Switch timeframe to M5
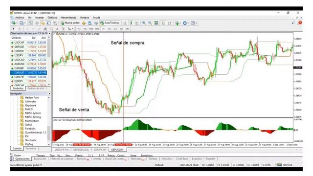Screen dimensions: 313x176 pyautogui.click(x=85, y=29)
